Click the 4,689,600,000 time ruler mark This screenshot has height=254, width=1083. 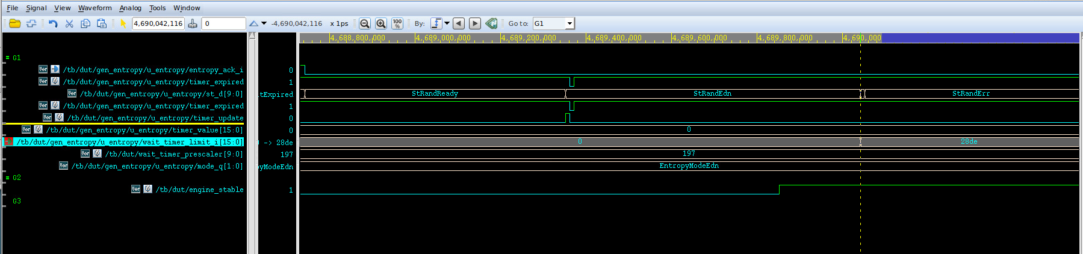tap(700, 38)
